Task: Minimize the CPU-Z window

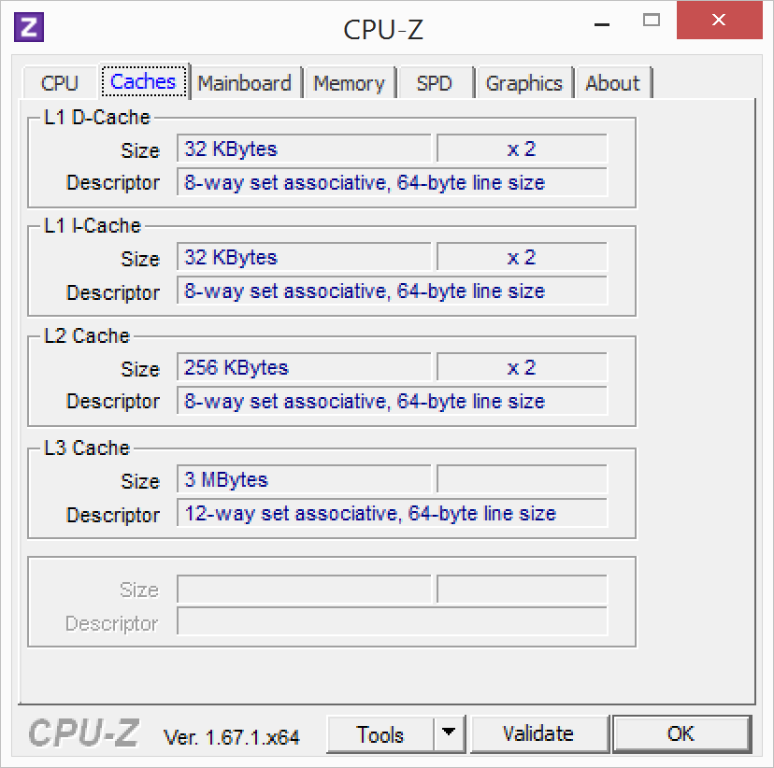Action: coord(602,23)
